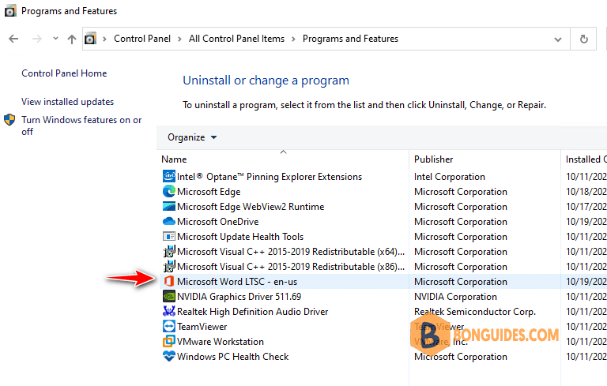Click the NVIDIA Graphics Driver icon

pyautogui.click(x=169, y=296)
